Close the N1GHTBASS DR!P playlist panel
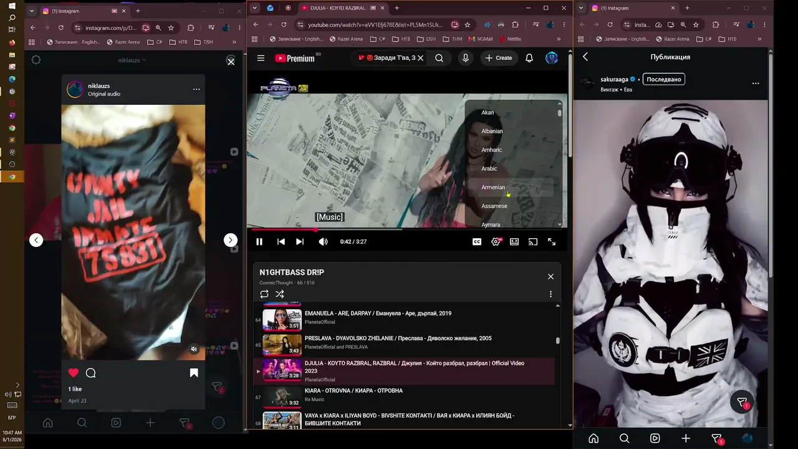 pos(550,276)
